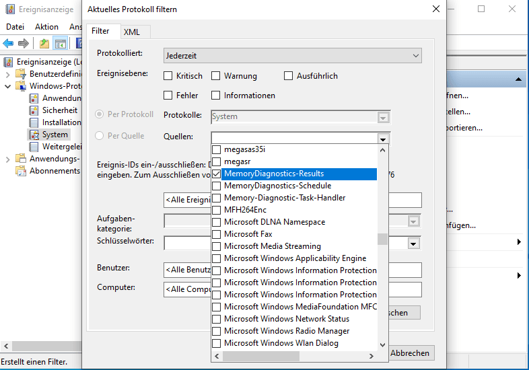Click the Abbrechen button

tap(410, 353)
